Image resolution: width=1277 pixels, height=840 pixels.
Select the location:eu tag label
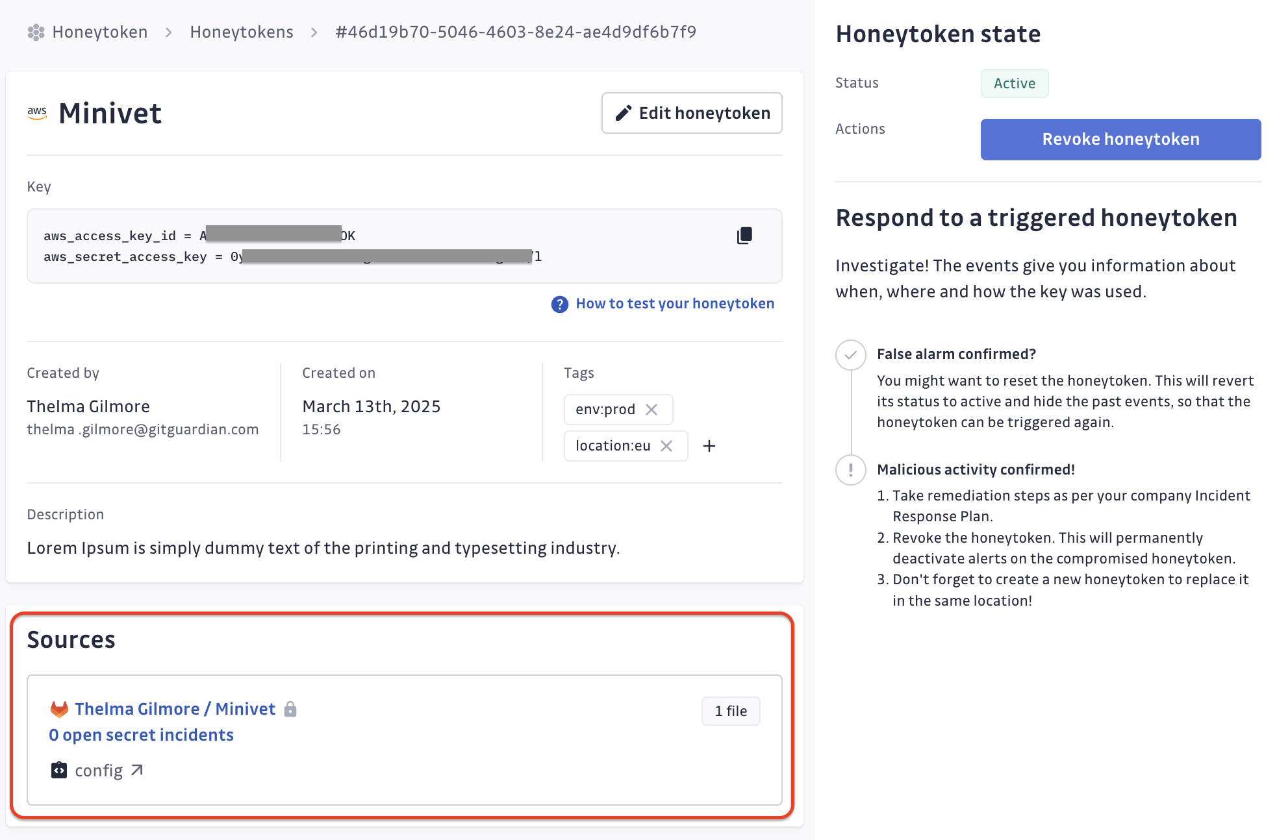pos(613,446)
